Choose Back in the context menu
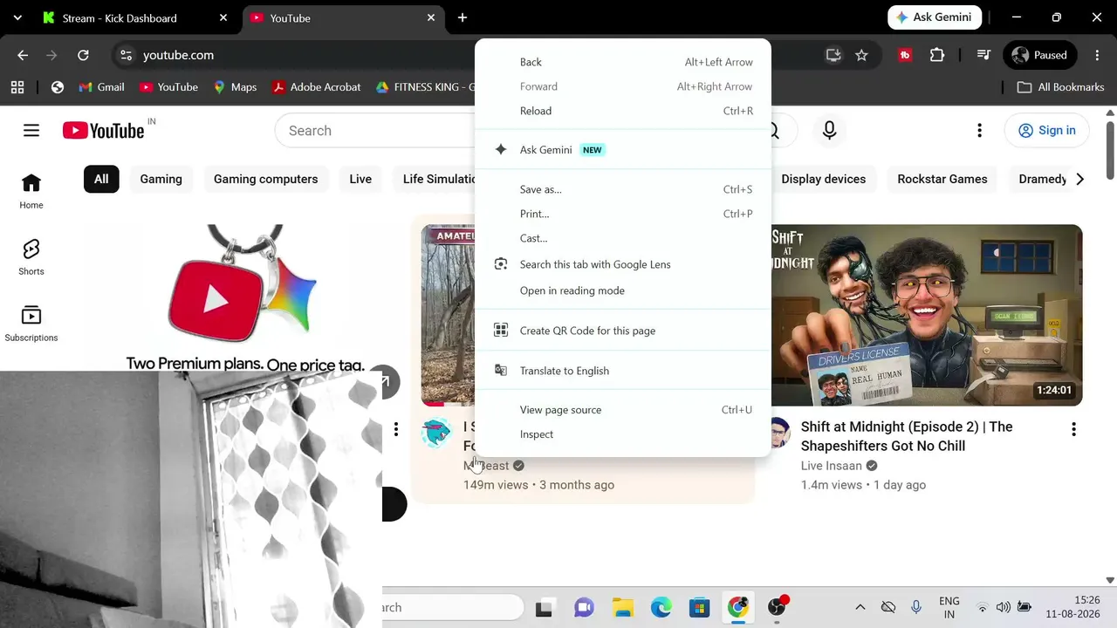 (x=623, y=62)
